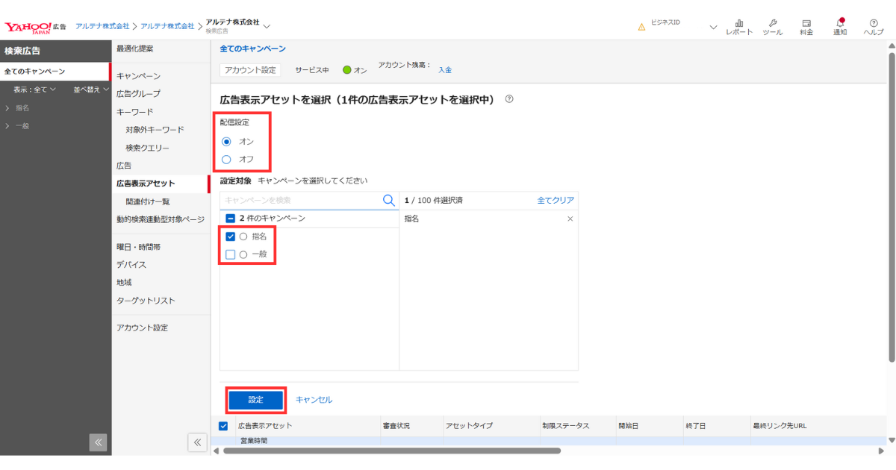Remove 指名 with the X icon
The width and height of the screenshot is (896, 470).
point(570,219)
